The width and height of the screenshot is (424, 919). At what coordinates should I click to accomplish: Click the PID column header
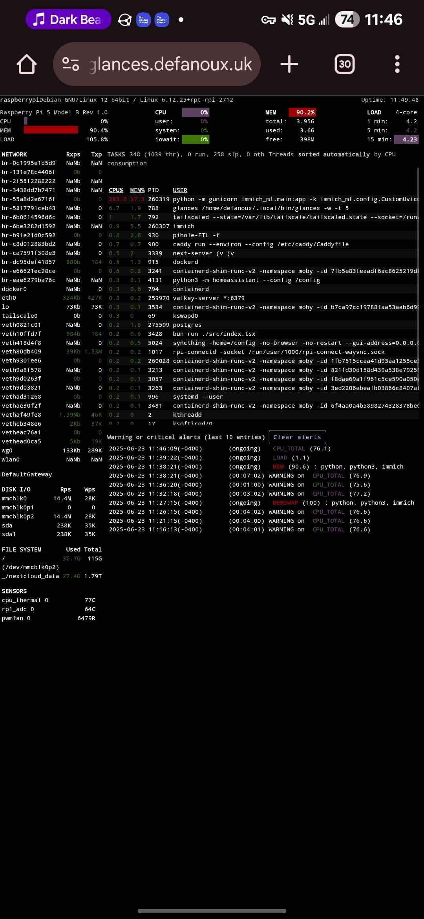(153, 190)
